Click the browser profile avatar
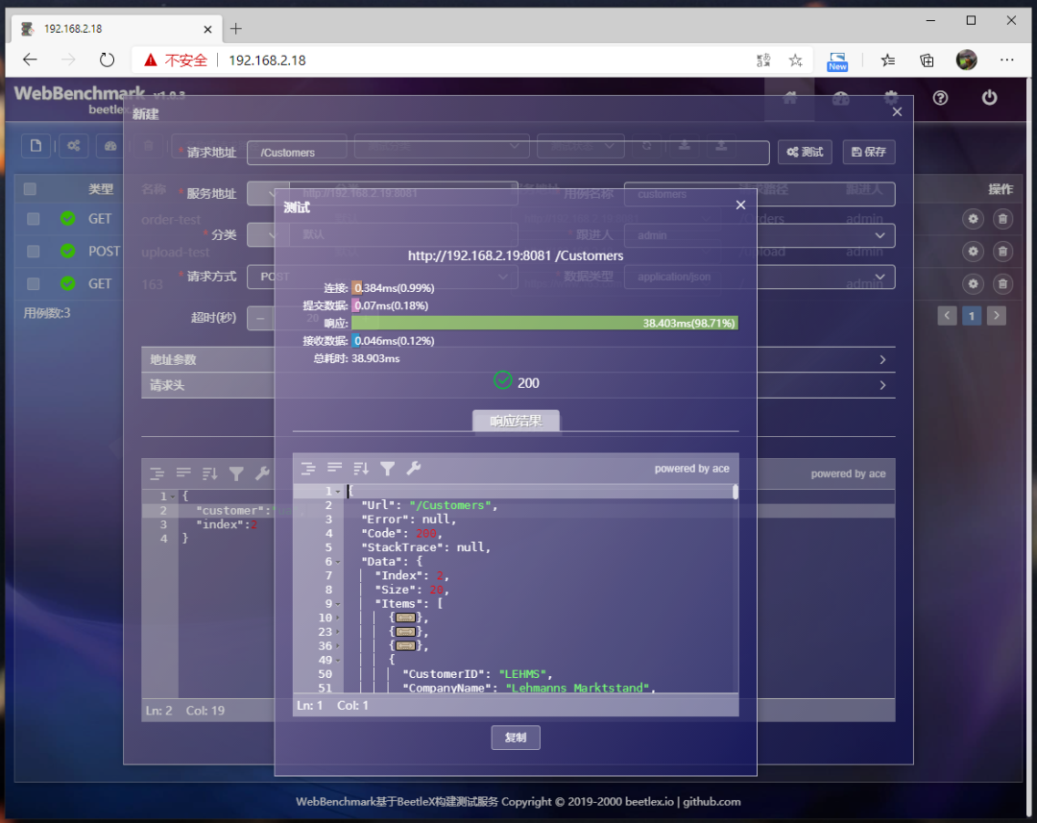This screenshot has height=823, width=1037. (966, 61)
